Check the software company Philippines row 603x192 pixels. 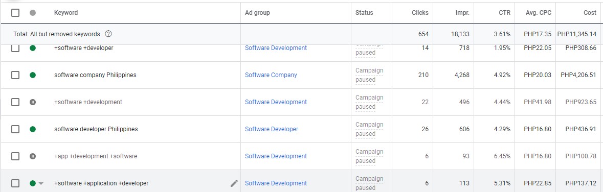15,75
